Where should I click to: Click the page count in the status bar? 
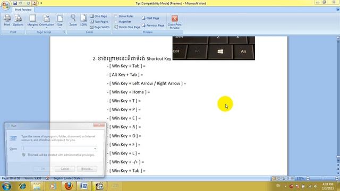click(x=11, y=178)
